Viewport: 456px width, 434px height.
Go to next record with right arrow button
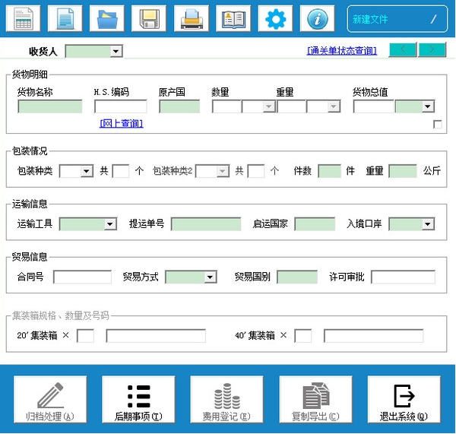tap(432, 49)
